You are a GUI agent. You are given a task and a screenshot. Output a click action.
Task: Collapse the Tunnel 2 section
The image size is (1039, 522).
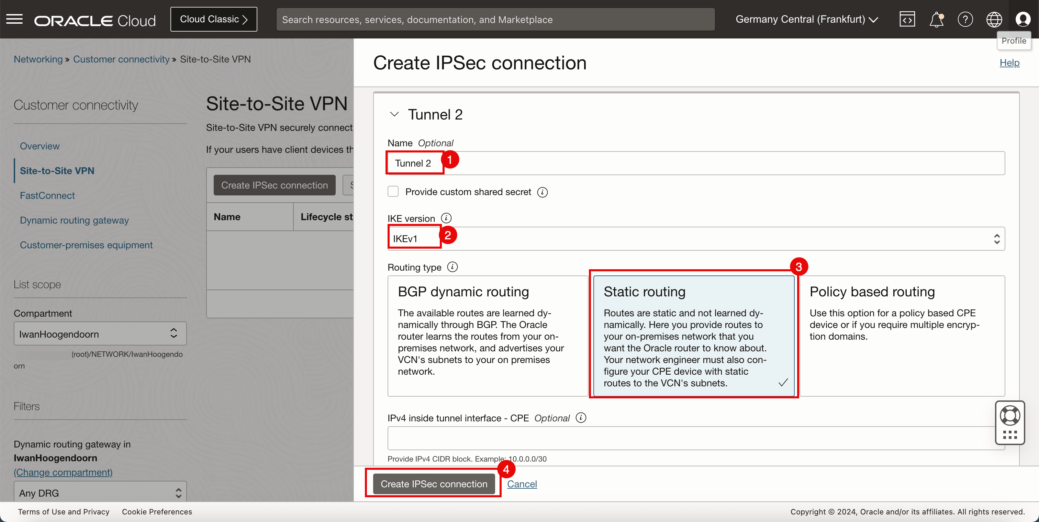(x=394, y=114)
